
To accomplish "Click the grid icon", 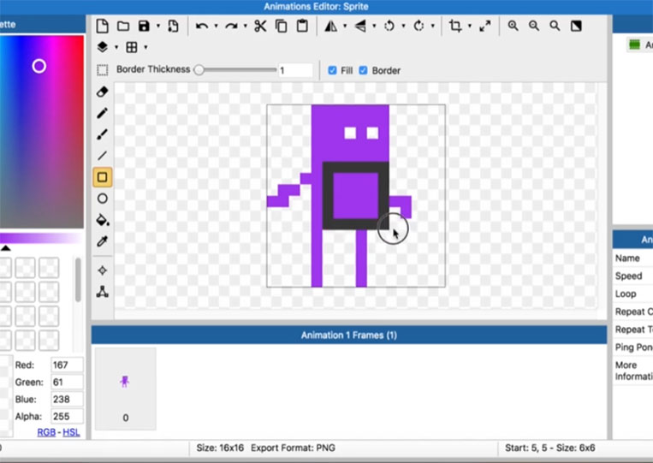I will click(x=132, y=47).
